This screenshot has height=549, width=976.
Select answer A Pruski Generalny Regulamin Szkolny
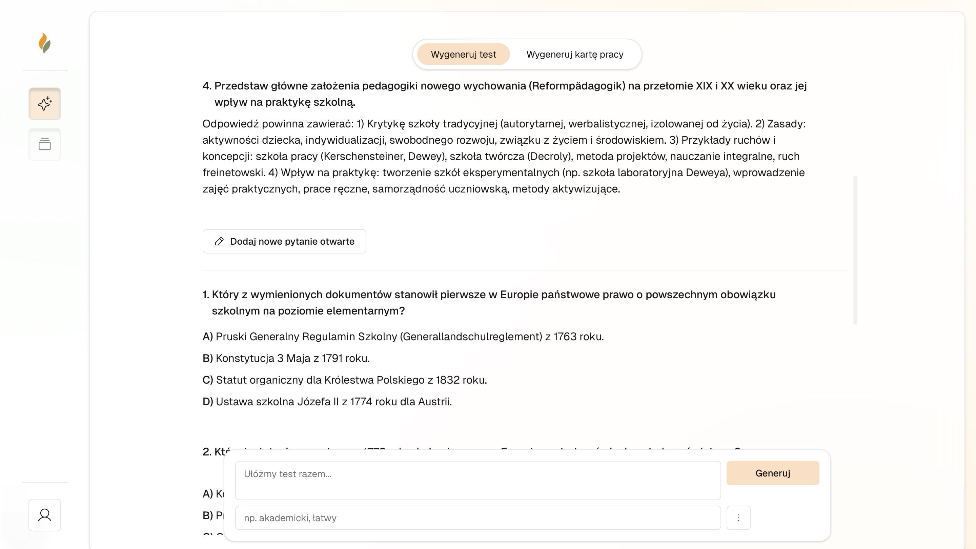tap(403, 337)
